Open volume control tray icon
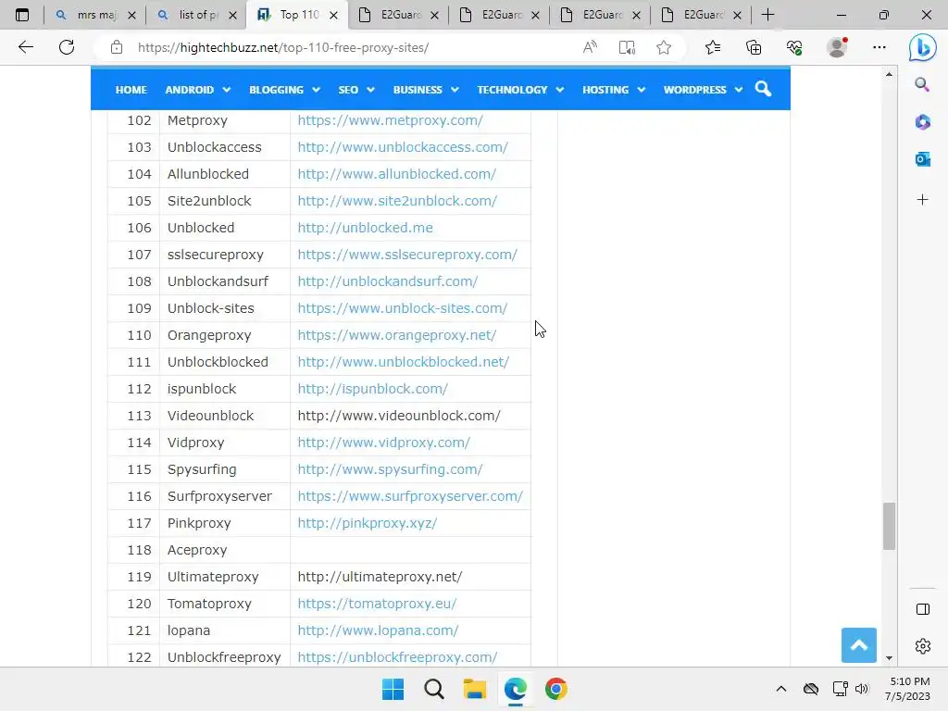 click(862, 689)
